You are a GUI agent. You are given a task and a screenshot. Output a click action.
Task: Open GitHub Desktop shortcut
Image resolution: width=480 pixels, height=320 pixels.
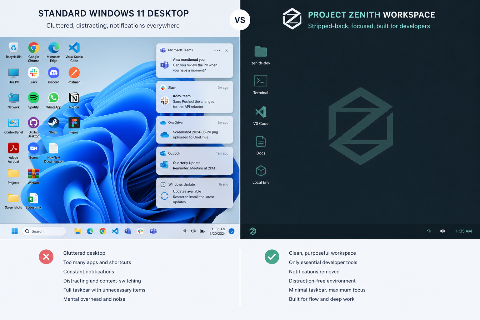pyautogui.click(x=33, y=123)
